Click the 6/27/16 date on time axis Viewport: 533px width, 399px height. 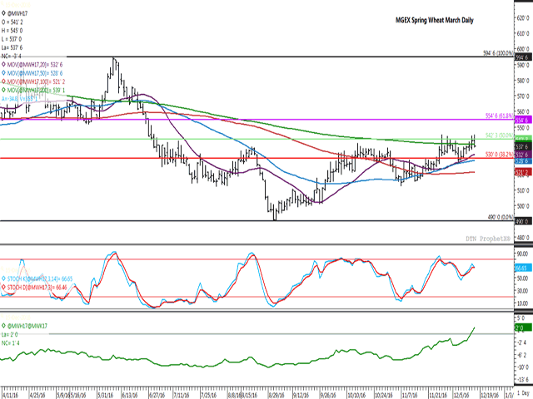pyautogui.click(x=157, y=396)
